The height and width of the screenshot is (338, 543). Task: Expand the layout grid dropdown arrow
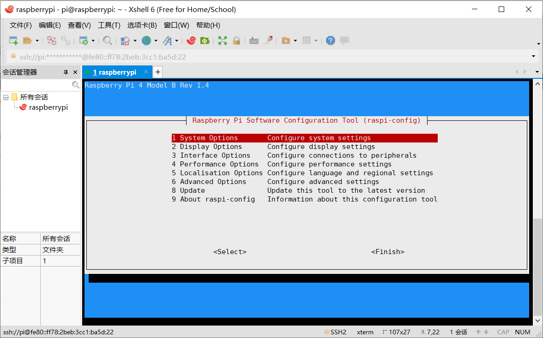[x=316, y=41]
